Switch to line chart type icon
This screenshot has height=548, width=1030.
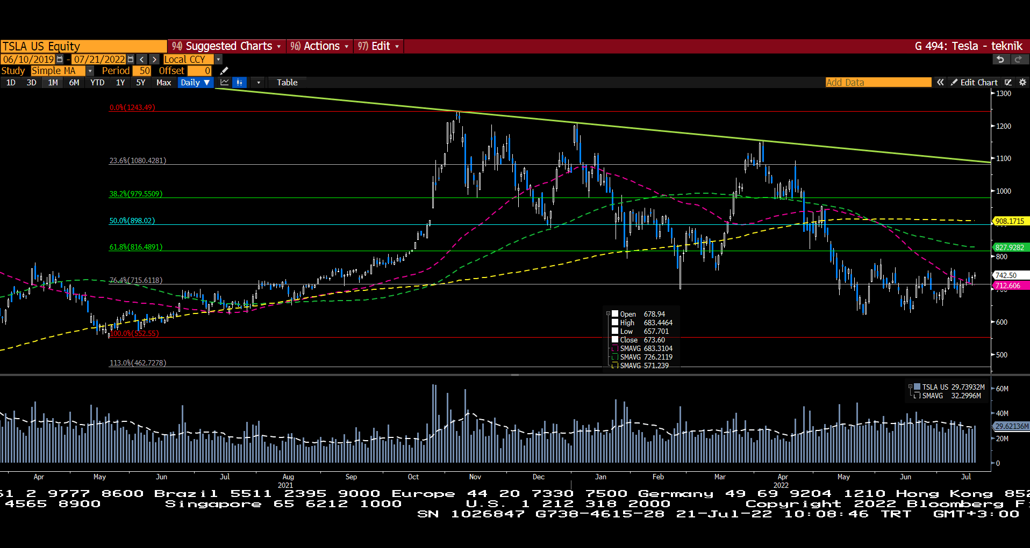tap(225, 82)
